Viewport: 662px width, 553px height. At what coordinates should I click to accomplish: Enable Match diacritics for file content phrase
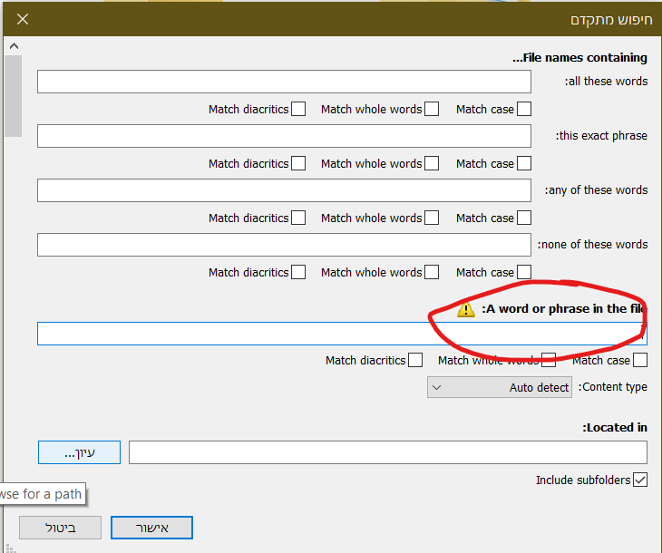tap(415, 360)
